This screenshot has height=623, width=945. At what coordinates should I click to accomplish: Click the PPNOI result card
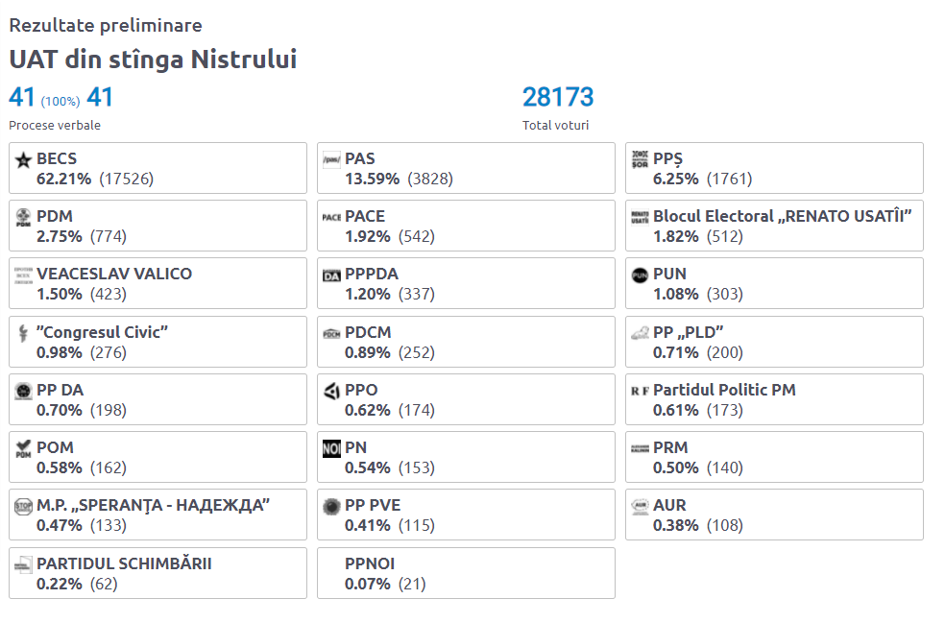tap(466, 573)
